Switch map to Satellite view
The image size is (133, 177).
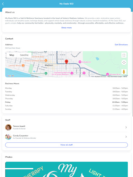24,55
